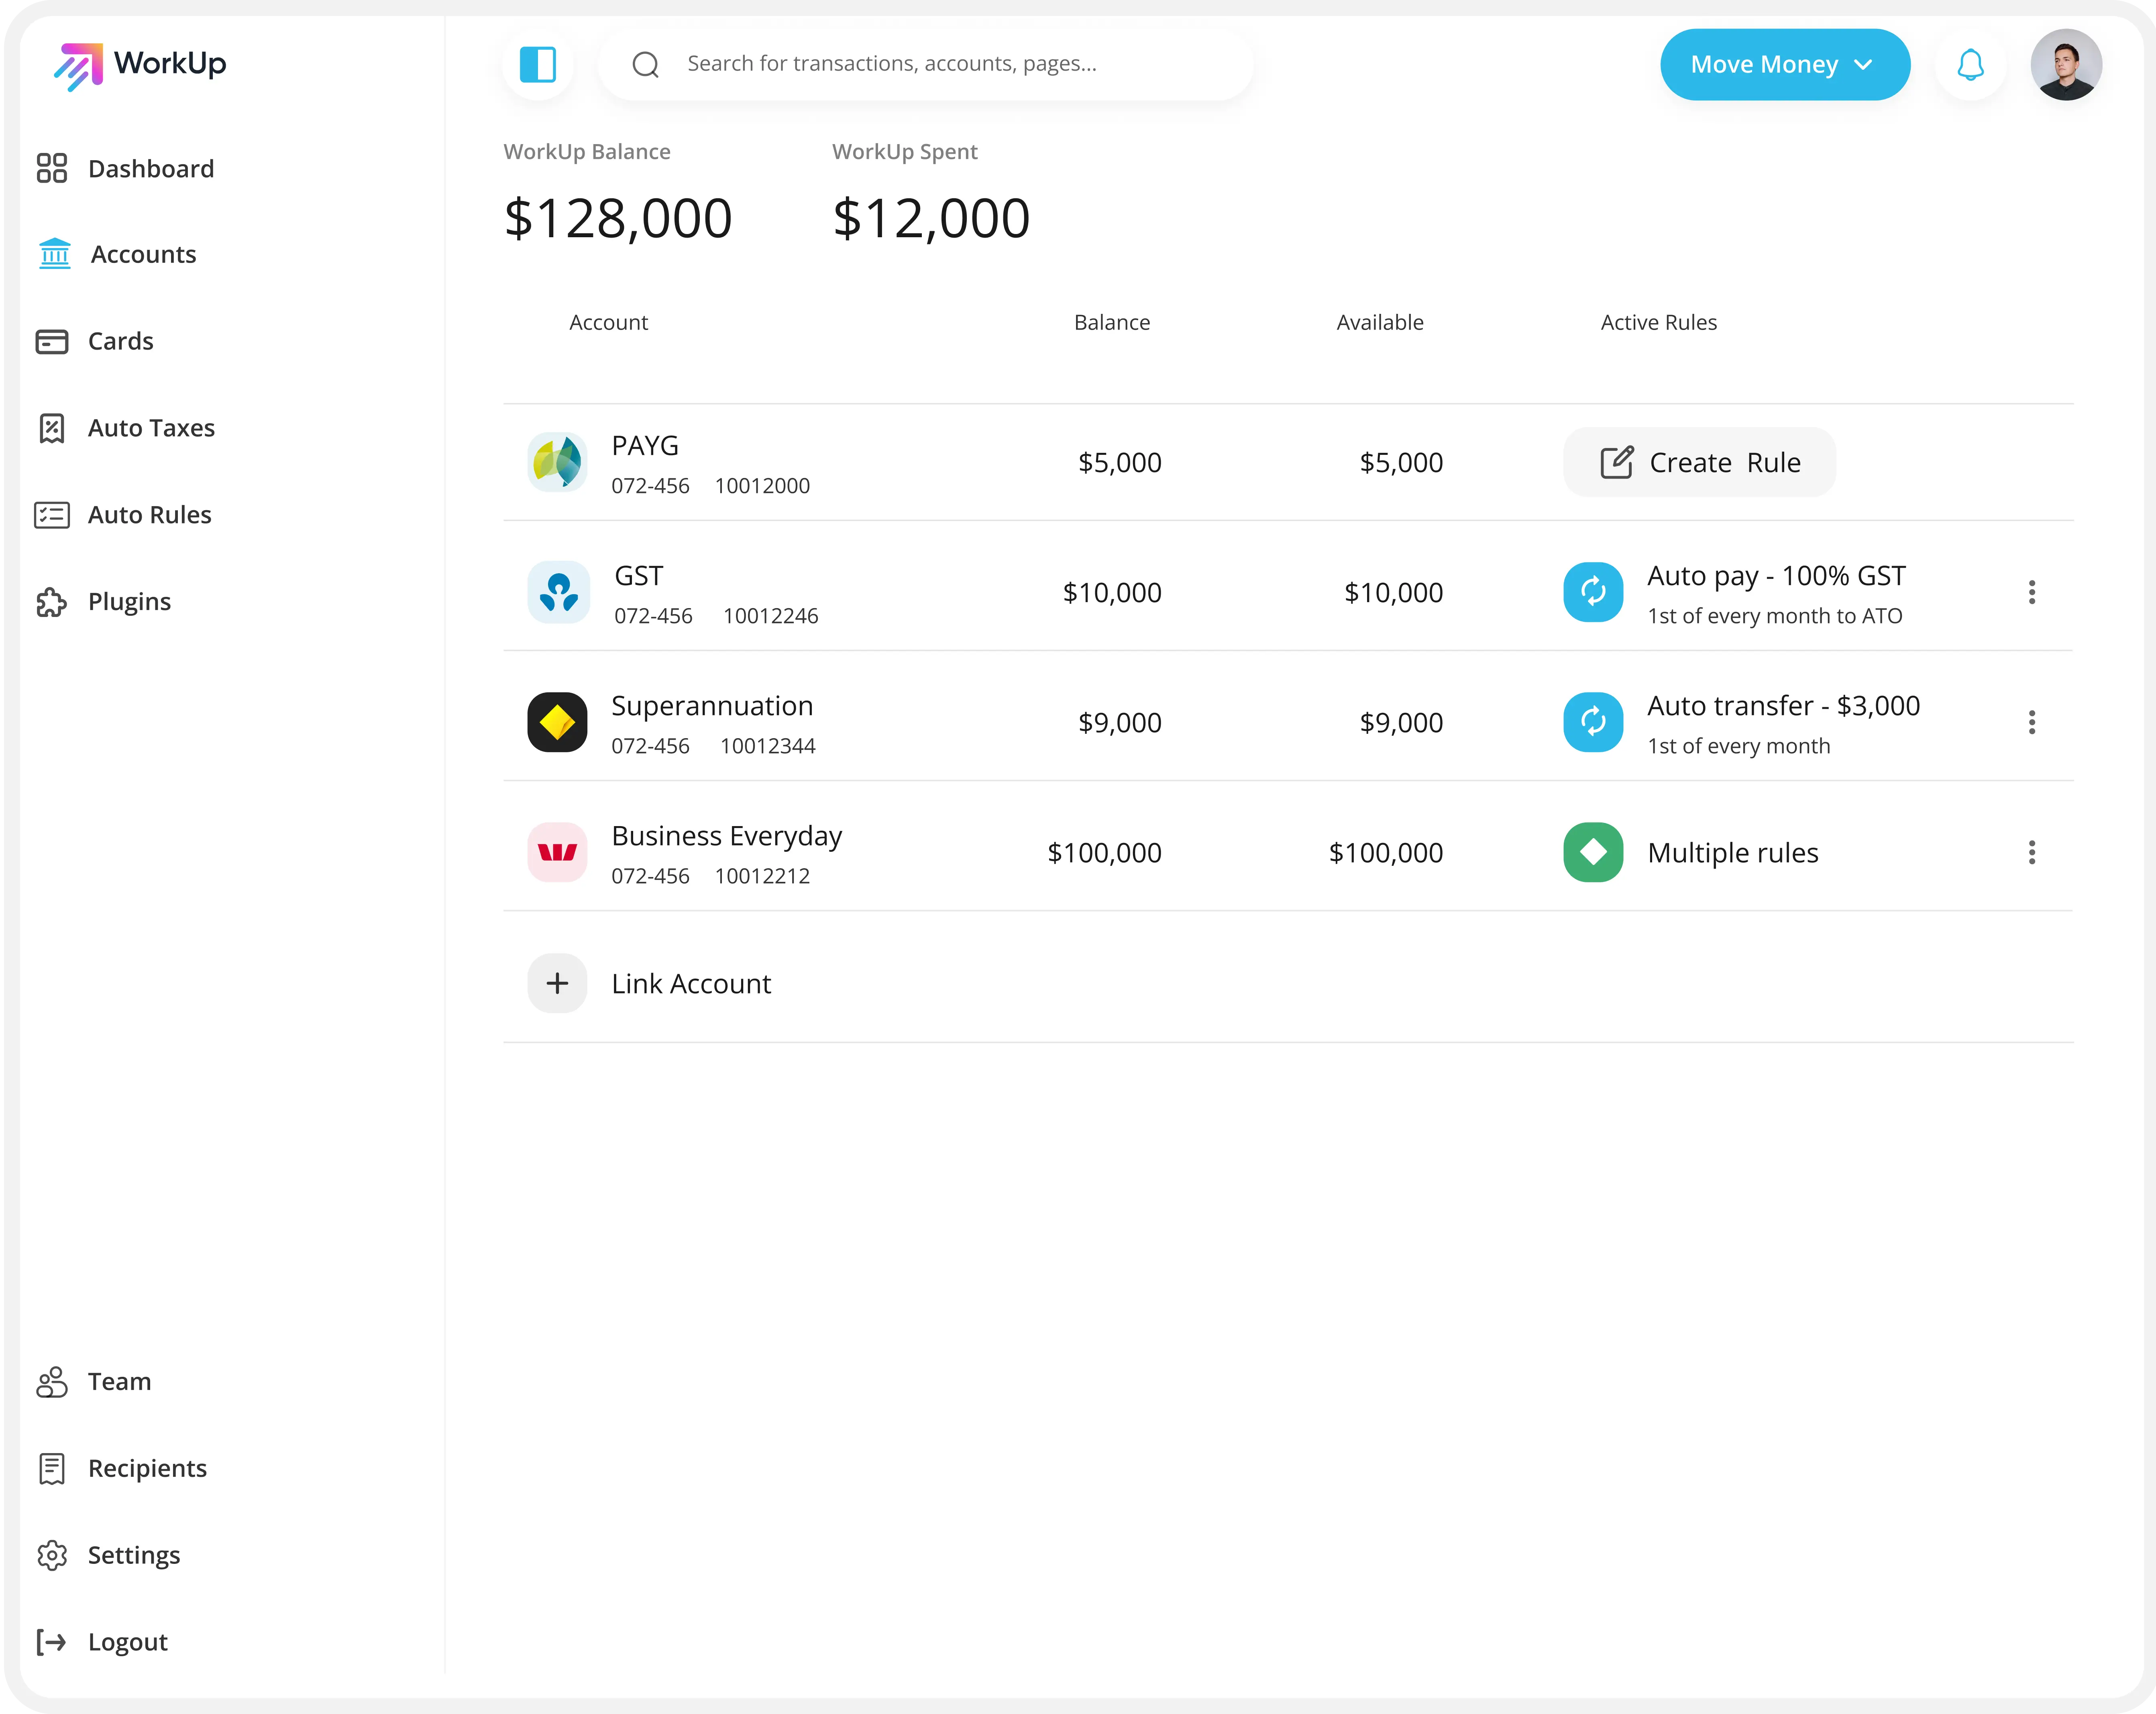Click account number 10012344
This screenshot has width=2156, height=1714.
pos(768,746)
